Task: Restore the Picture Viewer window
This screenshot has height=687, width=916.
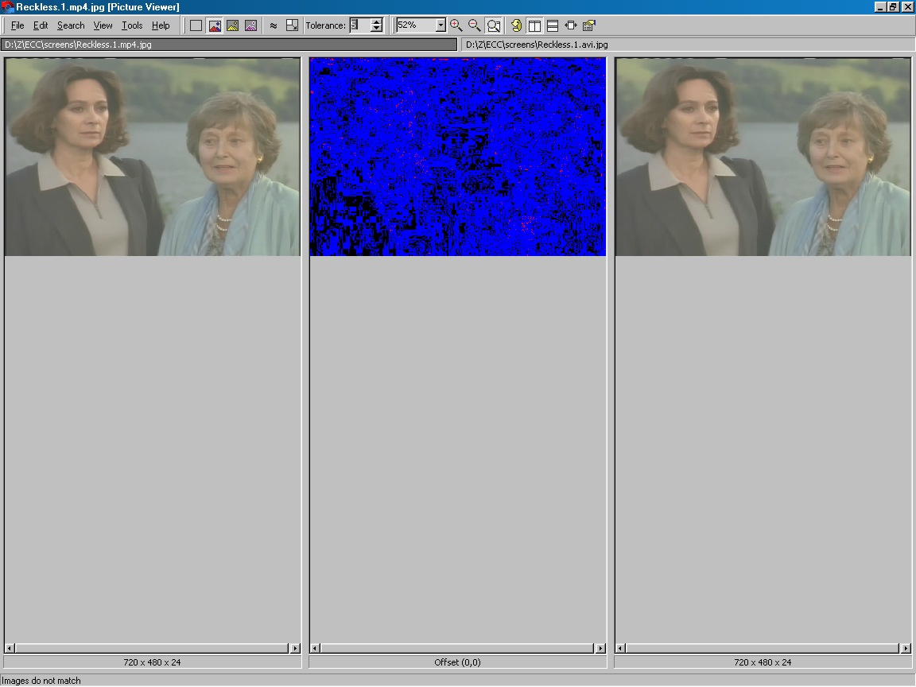Action: (x=893, y=7)
